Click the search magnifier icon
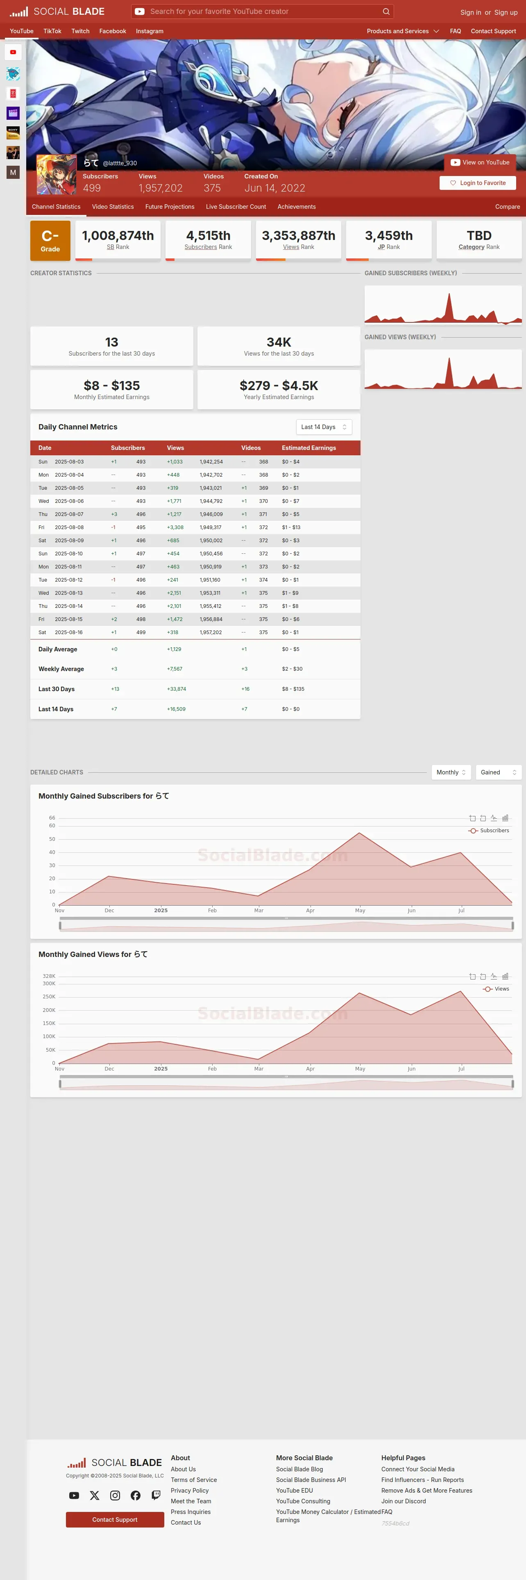This screenshot has height=1580, width=526. point(386,11)
